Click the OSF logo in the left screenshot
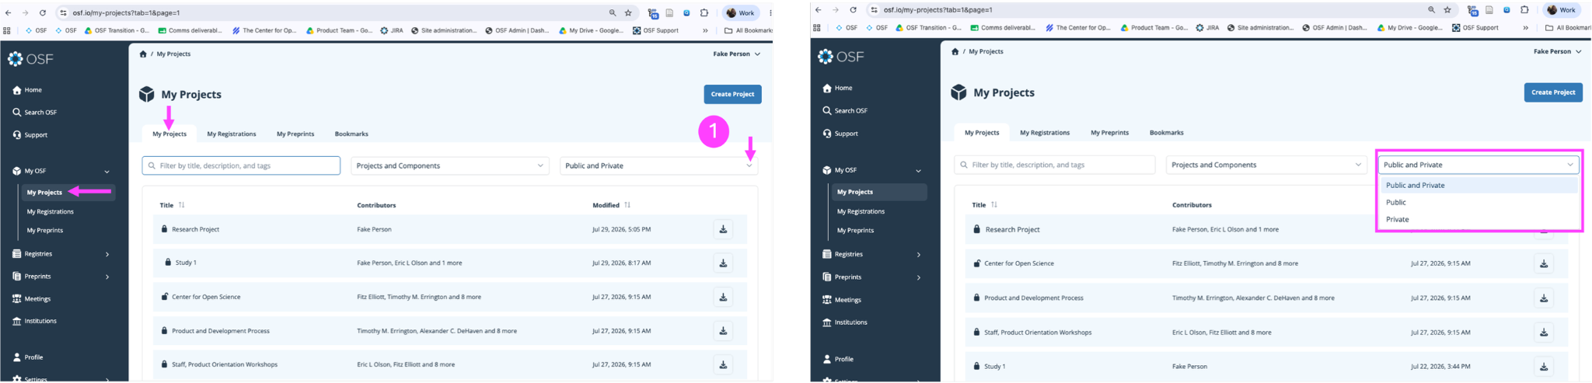The width and height of the screenshot is (1592, 383). 30,59
